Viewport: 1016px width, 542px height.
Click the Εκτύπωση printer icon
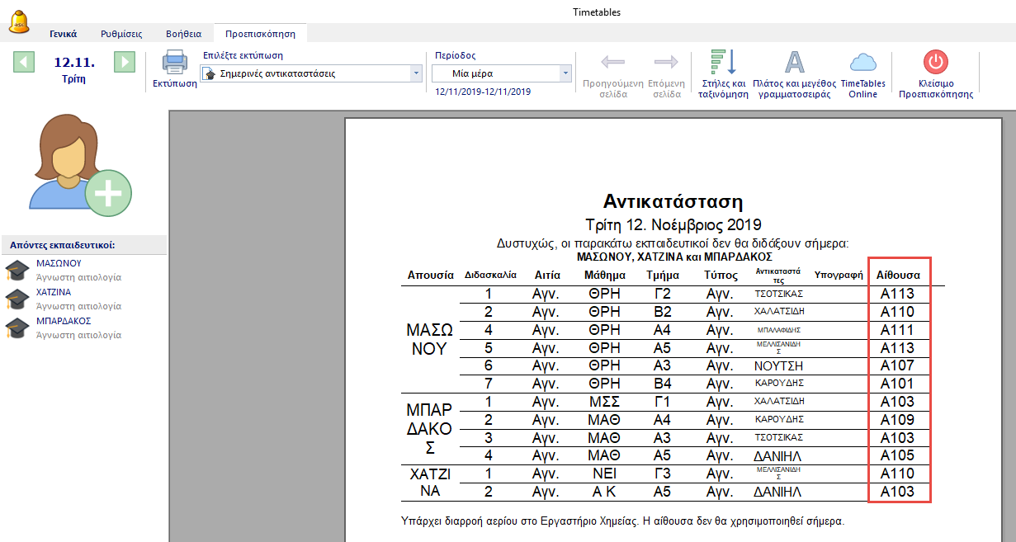click(175, 62)
